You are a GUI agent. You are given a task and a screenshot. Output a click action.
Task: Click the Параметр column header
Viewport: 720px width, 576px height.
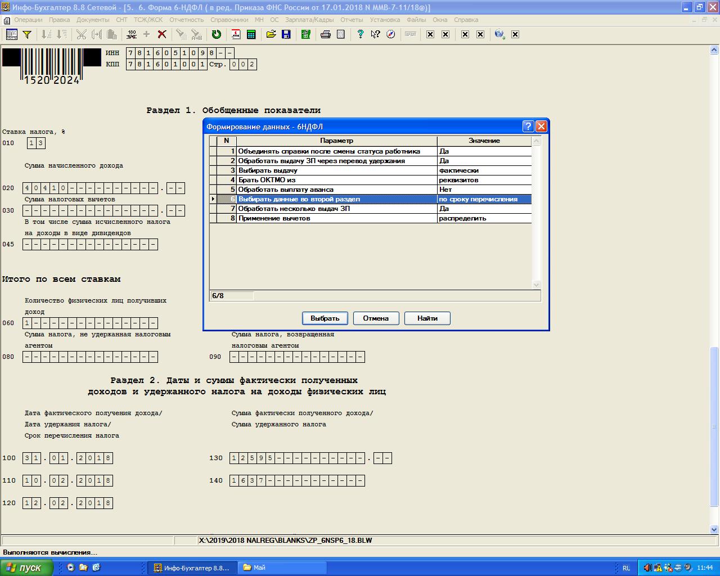coord(336,141)
